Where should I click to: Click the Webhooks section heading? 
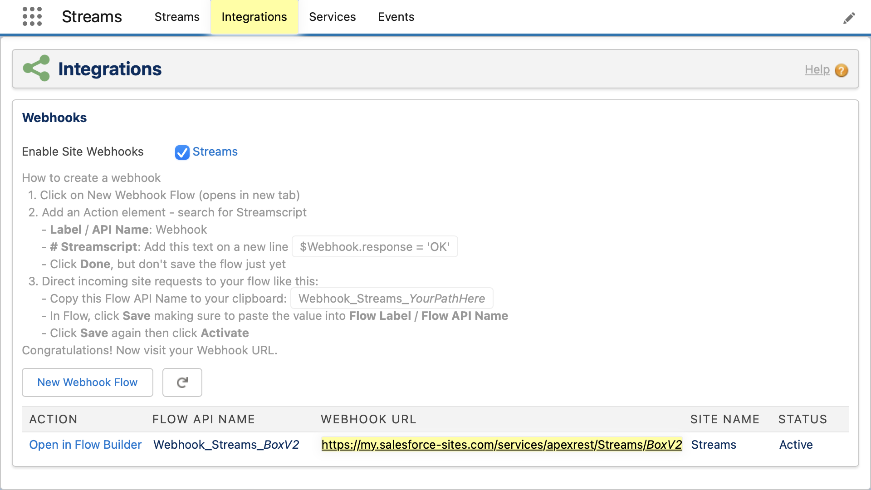(54, 118)
